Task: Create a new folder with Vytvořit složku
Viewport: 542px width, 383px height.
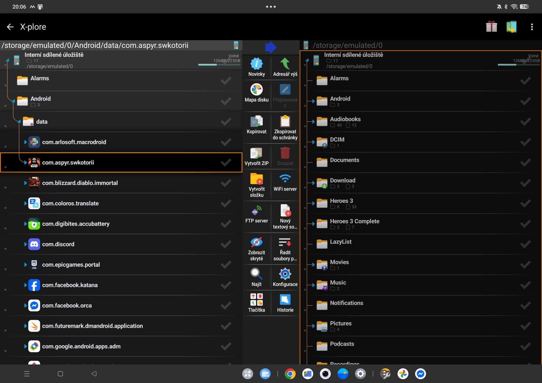Action: pyautogui.click(x=256, y=185)
